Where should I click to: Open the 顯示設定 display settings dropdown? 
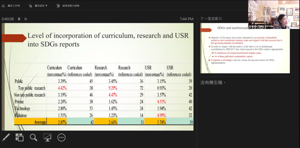(38, 6)
